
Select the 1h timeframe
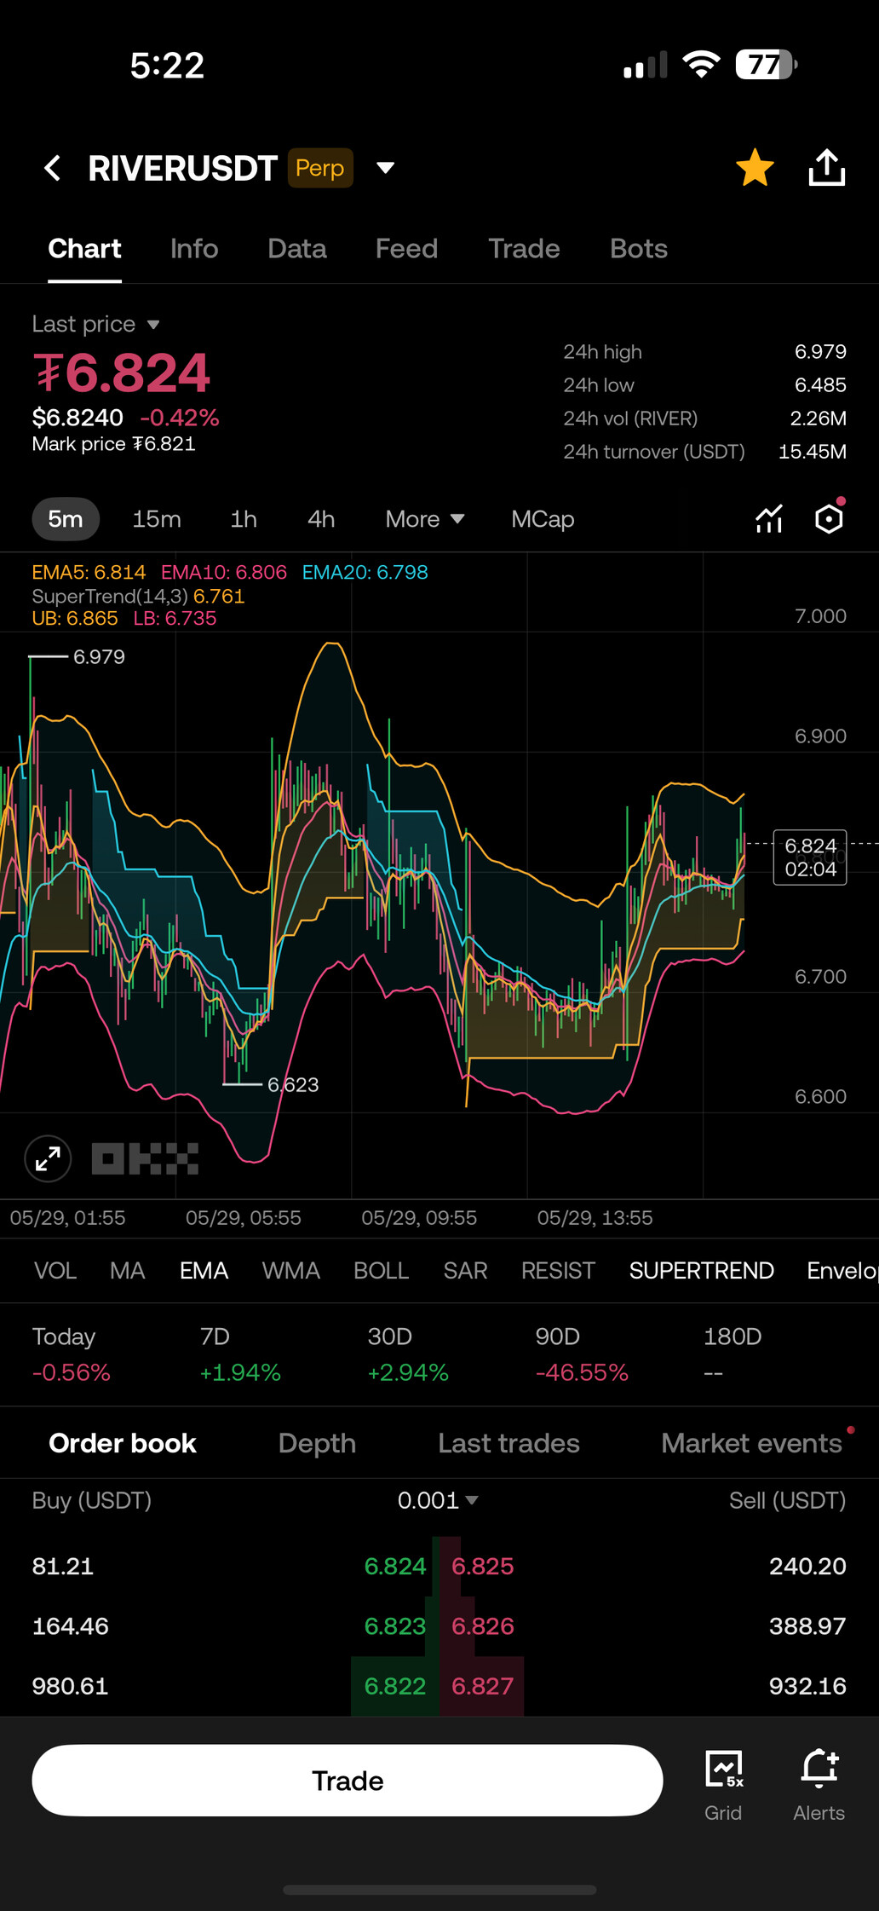coord(244,518)
